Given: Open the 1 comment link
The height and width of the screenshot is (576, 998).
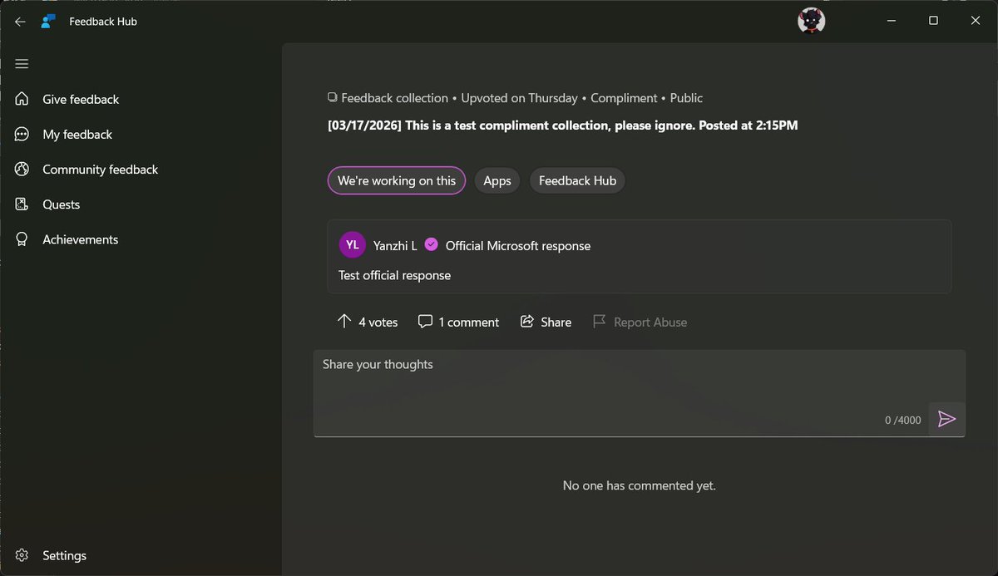Looking at the screenshot, I should 469,322.
